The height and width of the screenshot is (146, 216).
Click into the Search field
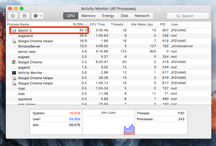pos(188,16)
